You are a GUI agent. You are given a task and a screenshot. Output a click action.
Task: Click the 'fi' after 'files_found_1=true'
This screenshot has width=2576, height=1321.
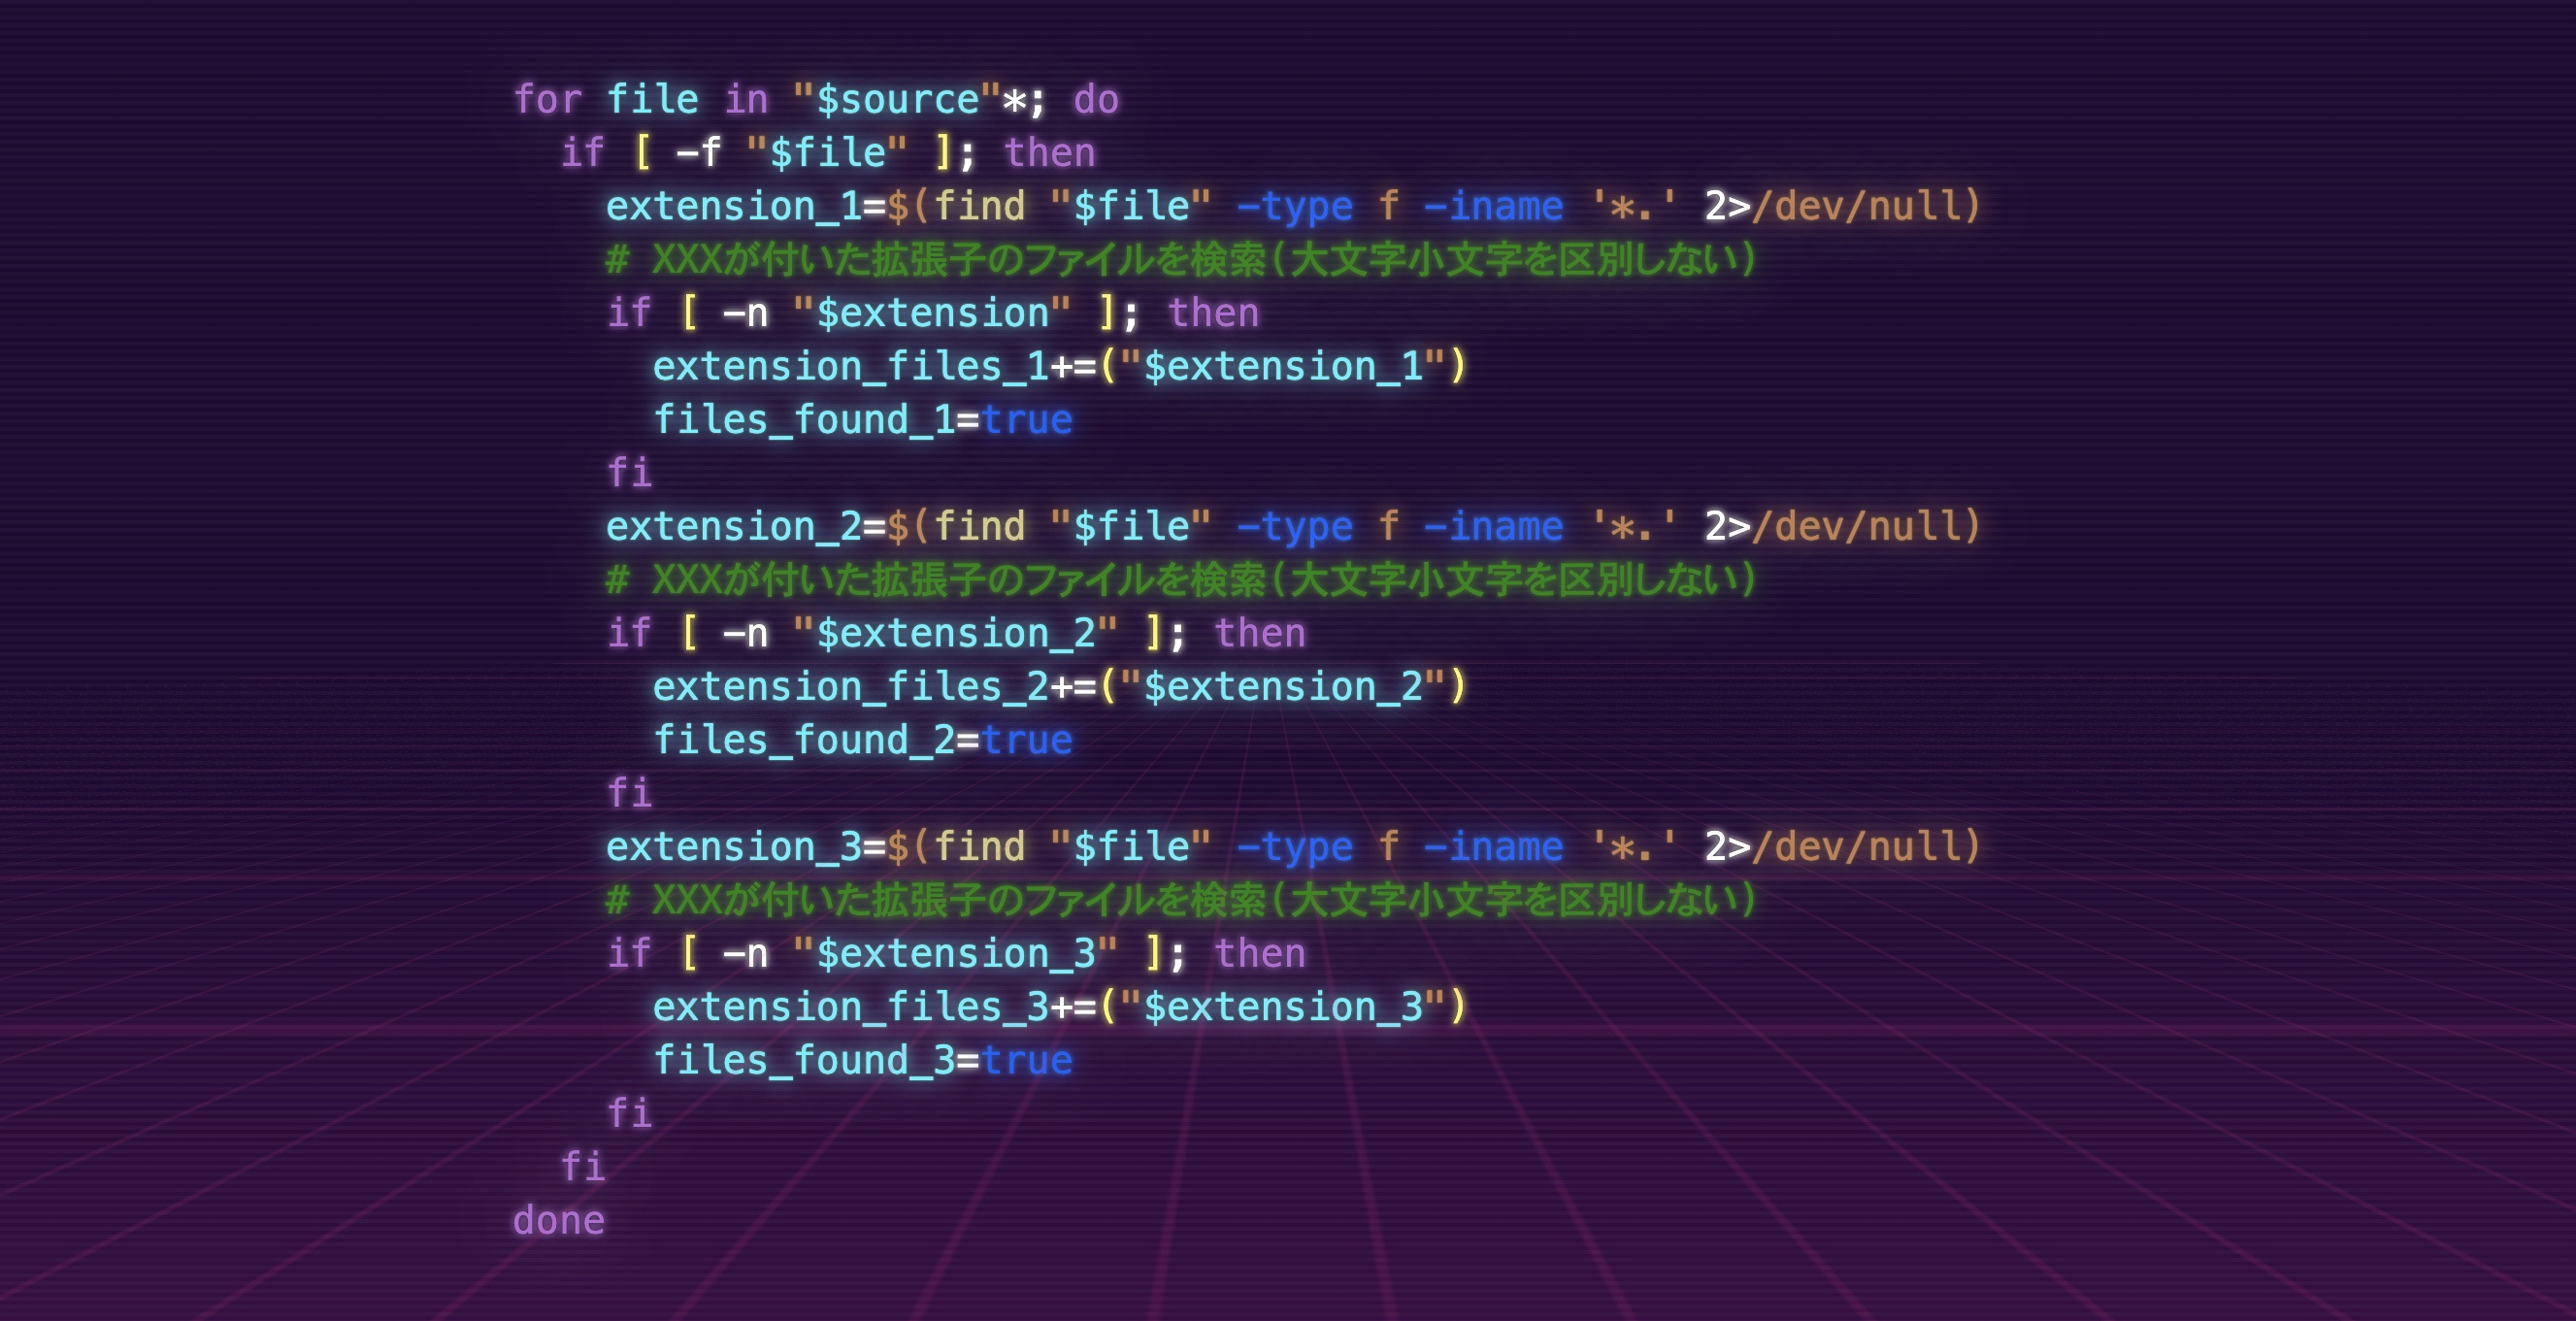[630, 473]
